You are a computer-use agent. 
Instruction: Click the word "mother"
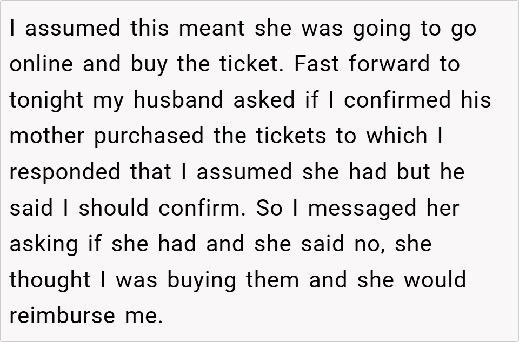48,136
